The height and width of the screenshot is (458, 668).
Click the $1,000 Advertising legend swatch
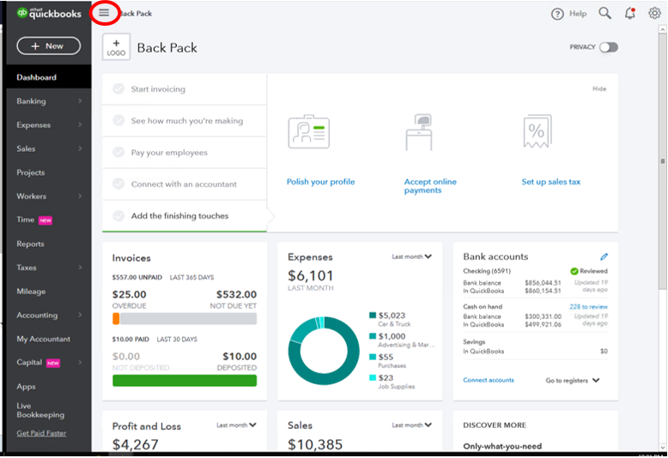click(373, 336)
